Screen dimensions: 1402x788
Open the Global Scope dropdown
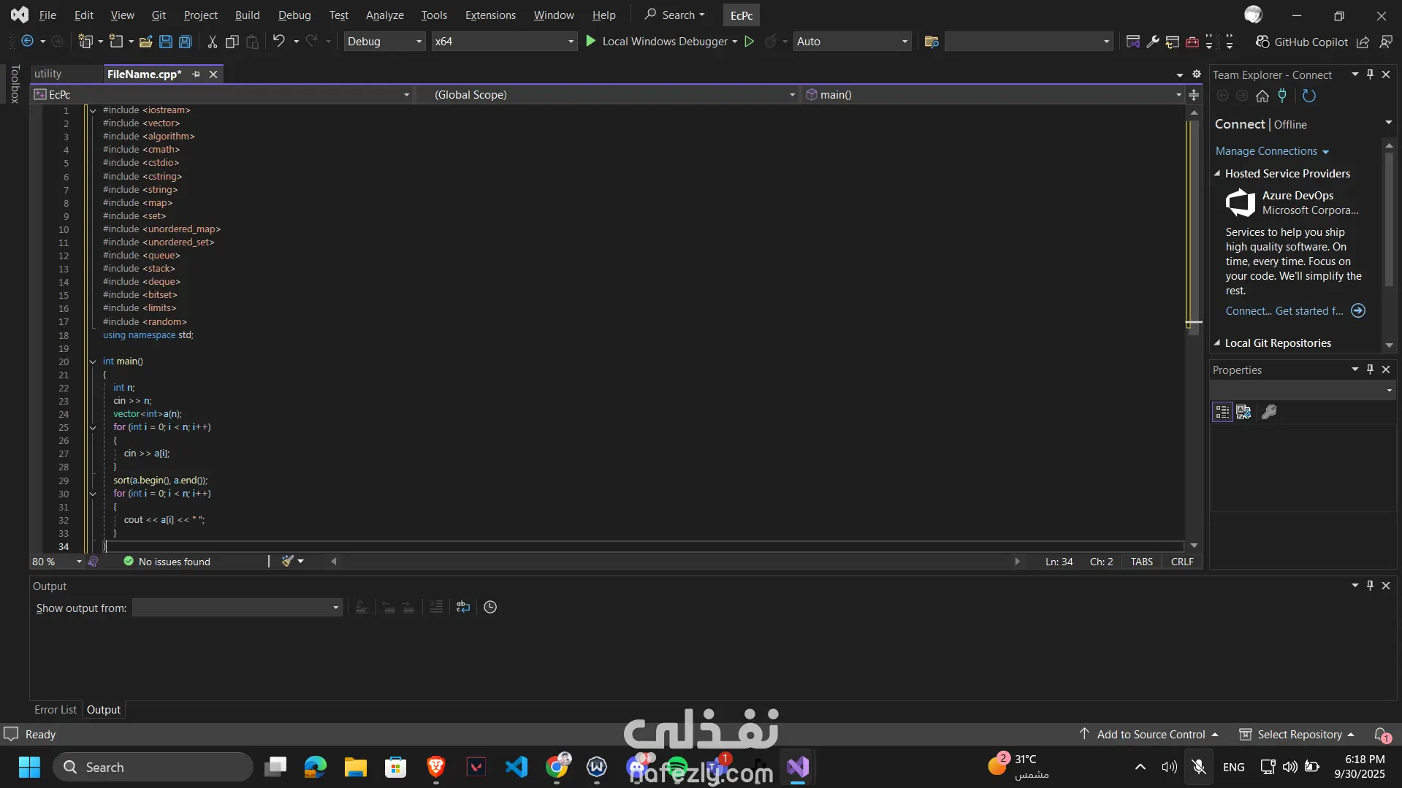coord(608,95)
